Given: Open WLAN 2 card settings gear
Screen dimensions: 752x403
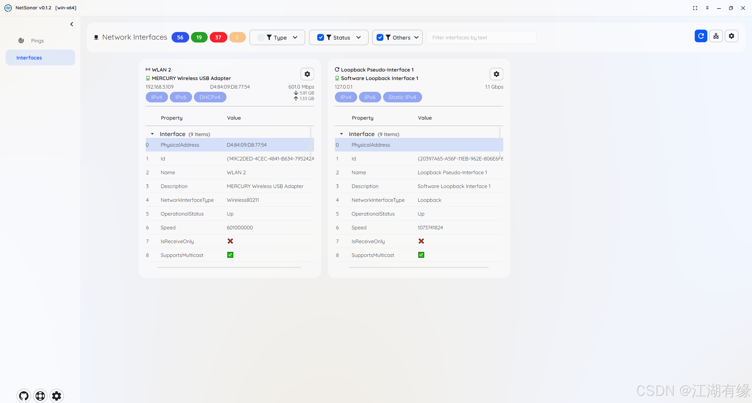Looking at the screenshot, I should 307,74.
